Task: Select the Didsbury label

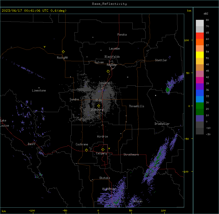Action: tap(97, 110)
